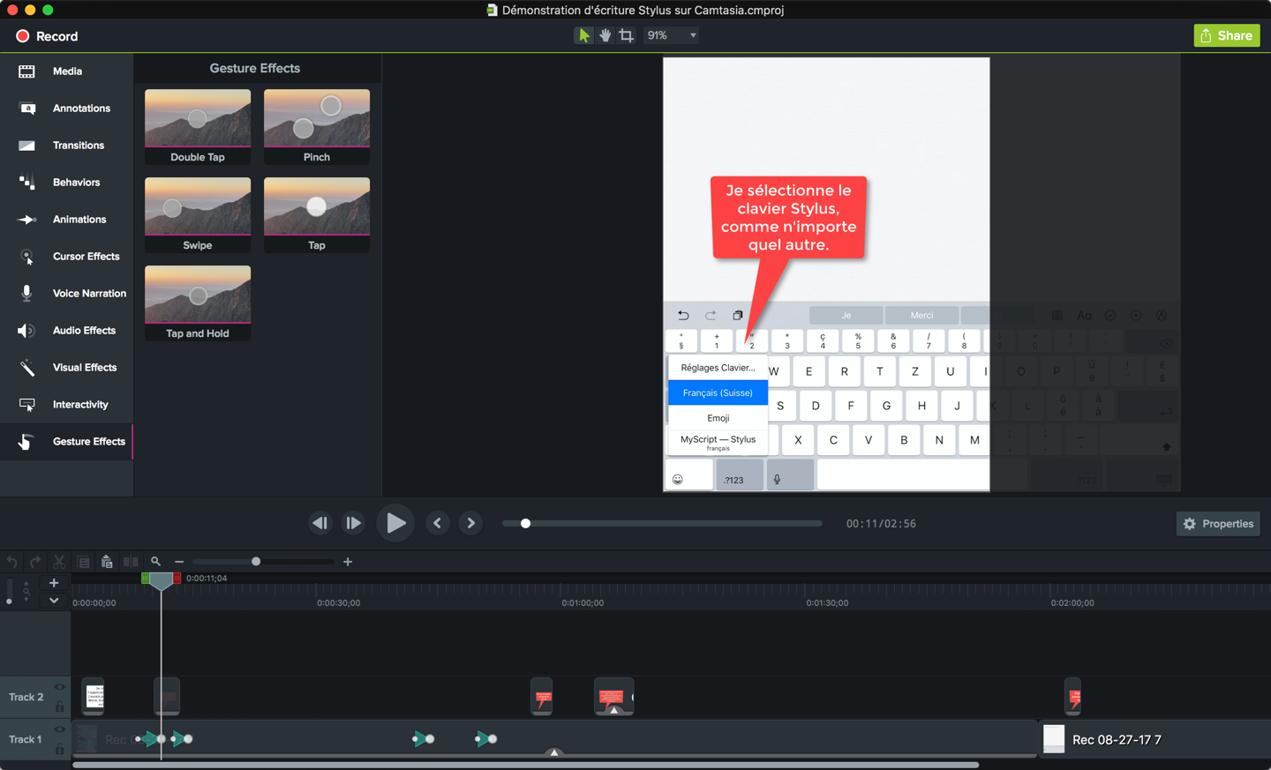Open the 91% canvas zoom dropdown

click(x=672, y=35)
